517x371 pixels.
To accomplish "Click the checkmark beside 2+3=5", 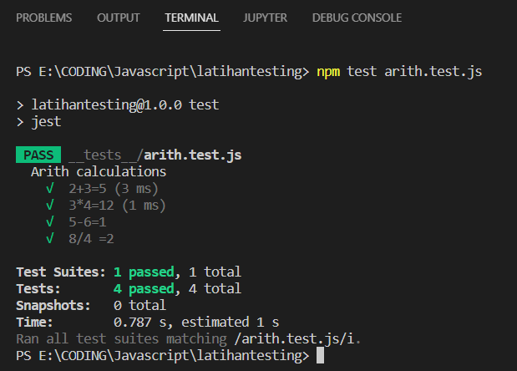I will (50, 189).
